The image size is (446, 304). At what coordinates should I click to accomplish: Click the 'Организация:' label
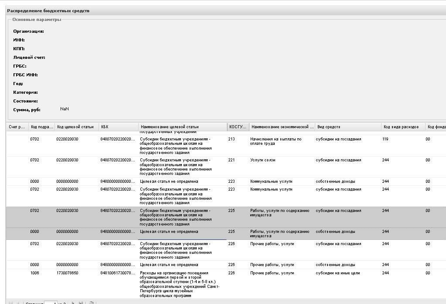(x=28, y=31)
